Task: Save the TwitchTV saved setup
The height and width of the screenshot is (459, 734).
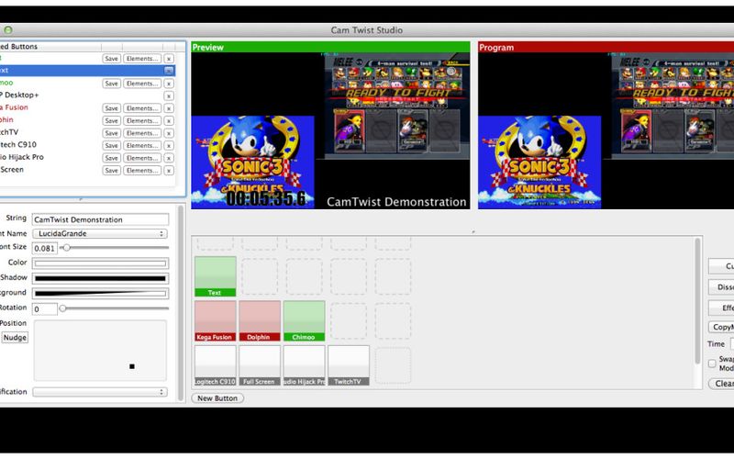Action: click(x=111, y=133)
